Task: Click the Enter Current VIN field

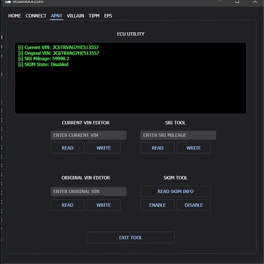Action: point(88,135)
